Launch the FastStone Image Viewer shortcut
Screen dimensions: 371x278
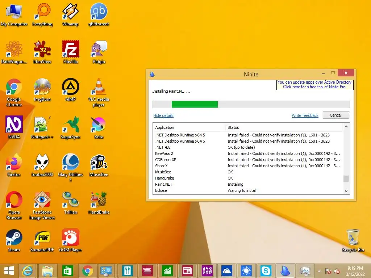(42, 205)
